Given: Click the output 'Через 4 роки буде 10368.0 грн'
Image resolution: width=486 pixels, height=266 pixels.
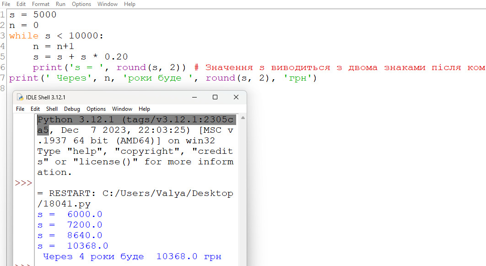Looking at the screenshot, I should [x=132, y=256].
